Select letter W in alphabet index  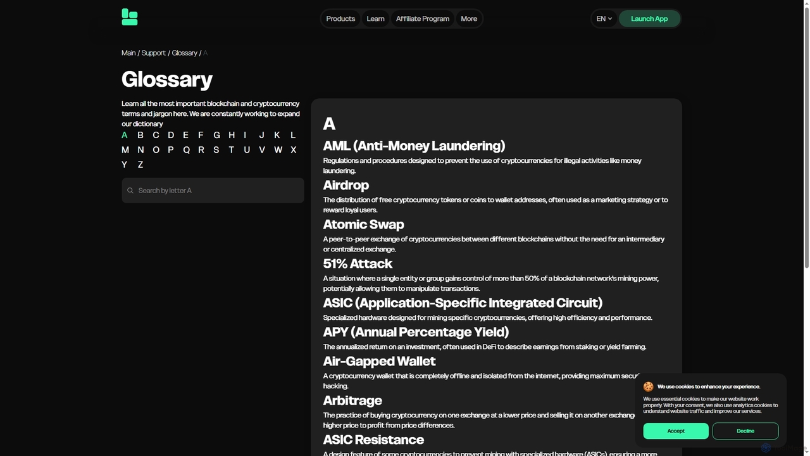point(278,150)
